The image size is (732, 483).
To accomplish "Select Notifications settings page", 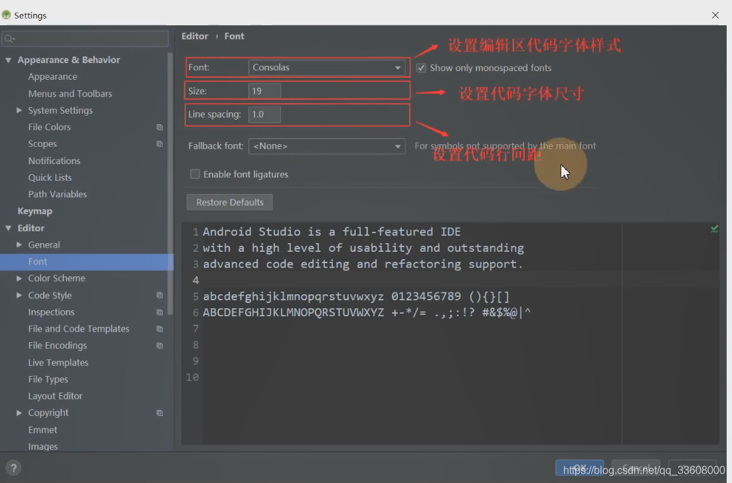I will point(54,161).
